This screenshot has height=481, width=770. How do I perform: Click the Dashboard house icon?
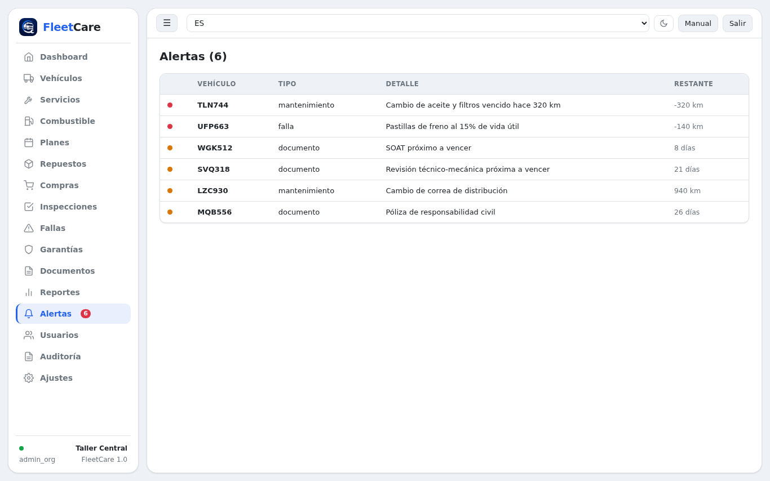pos(29,57)
